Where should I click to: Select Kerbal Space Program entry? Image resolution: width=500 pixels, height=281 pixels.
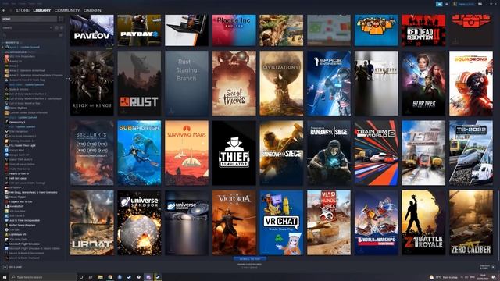[x=23, y=226]
